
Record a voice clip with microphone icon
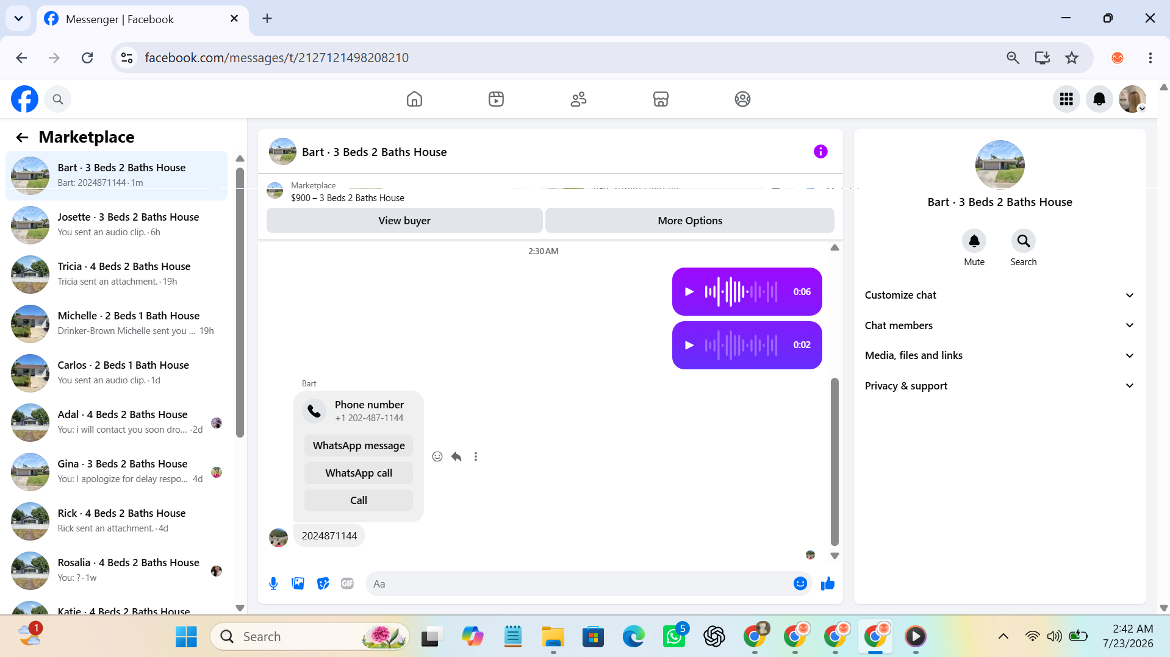click(x=273, y=584)
